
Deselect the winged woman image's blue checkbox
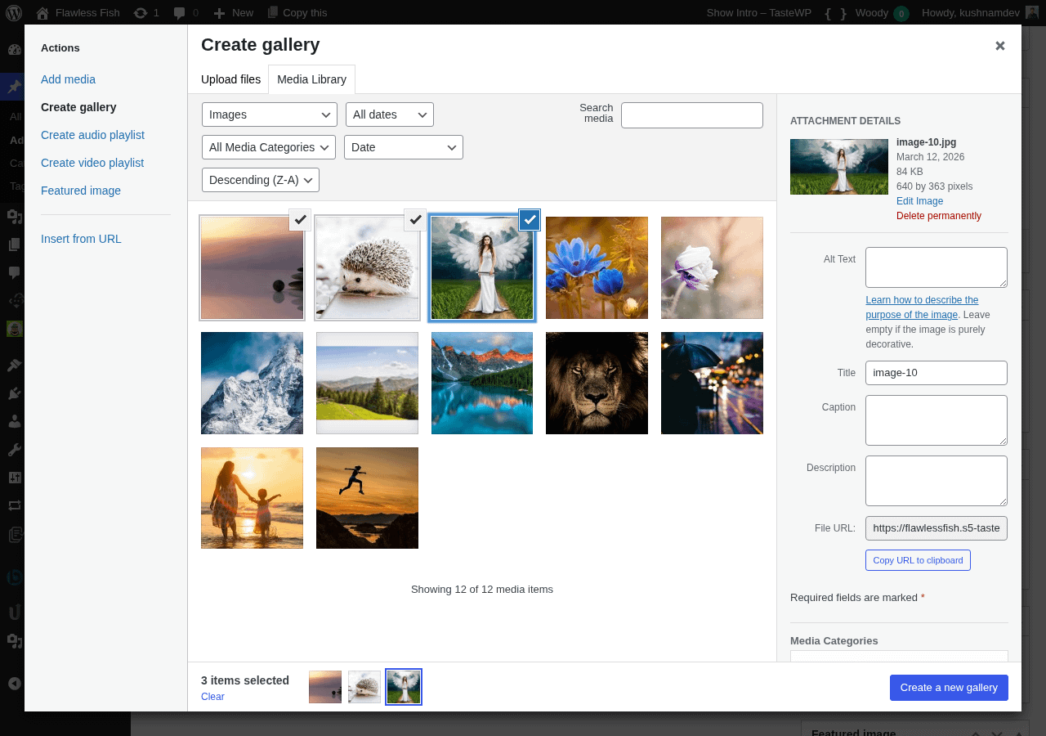[x=530, y=219]
